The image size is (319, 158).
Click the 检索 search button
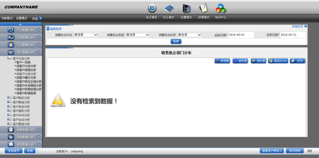[176, 42]
